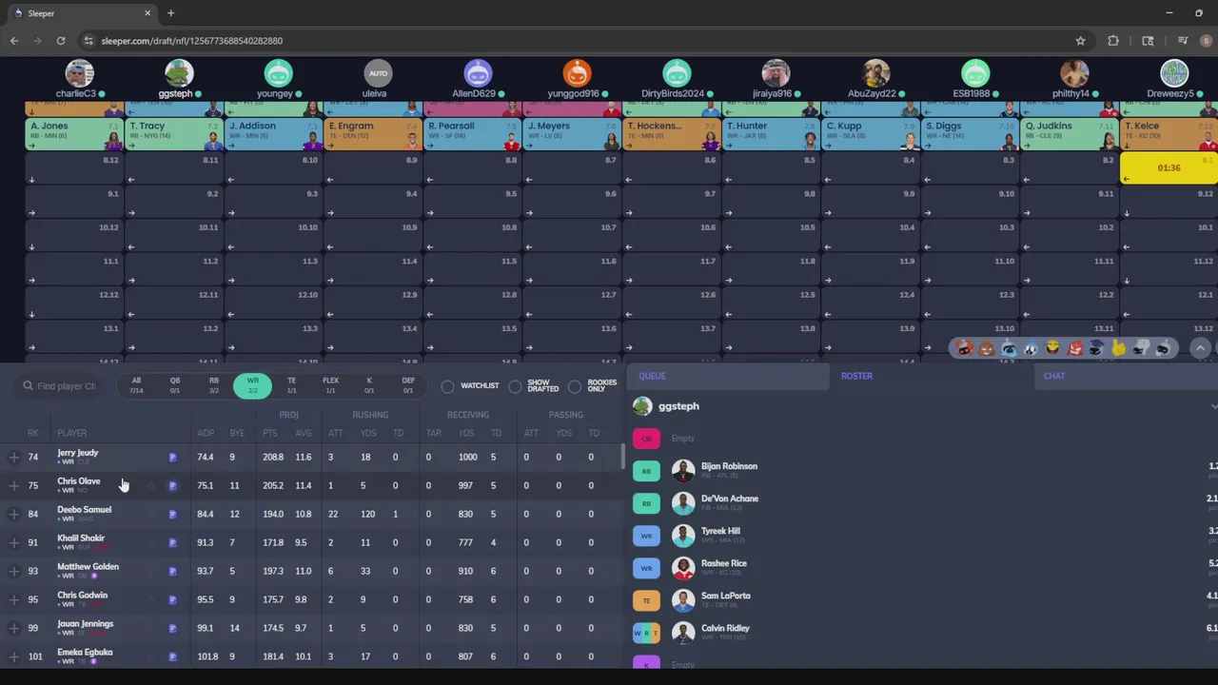1218x685 pixels.
Task: Filter players by All positions
Action: [136, 385]
